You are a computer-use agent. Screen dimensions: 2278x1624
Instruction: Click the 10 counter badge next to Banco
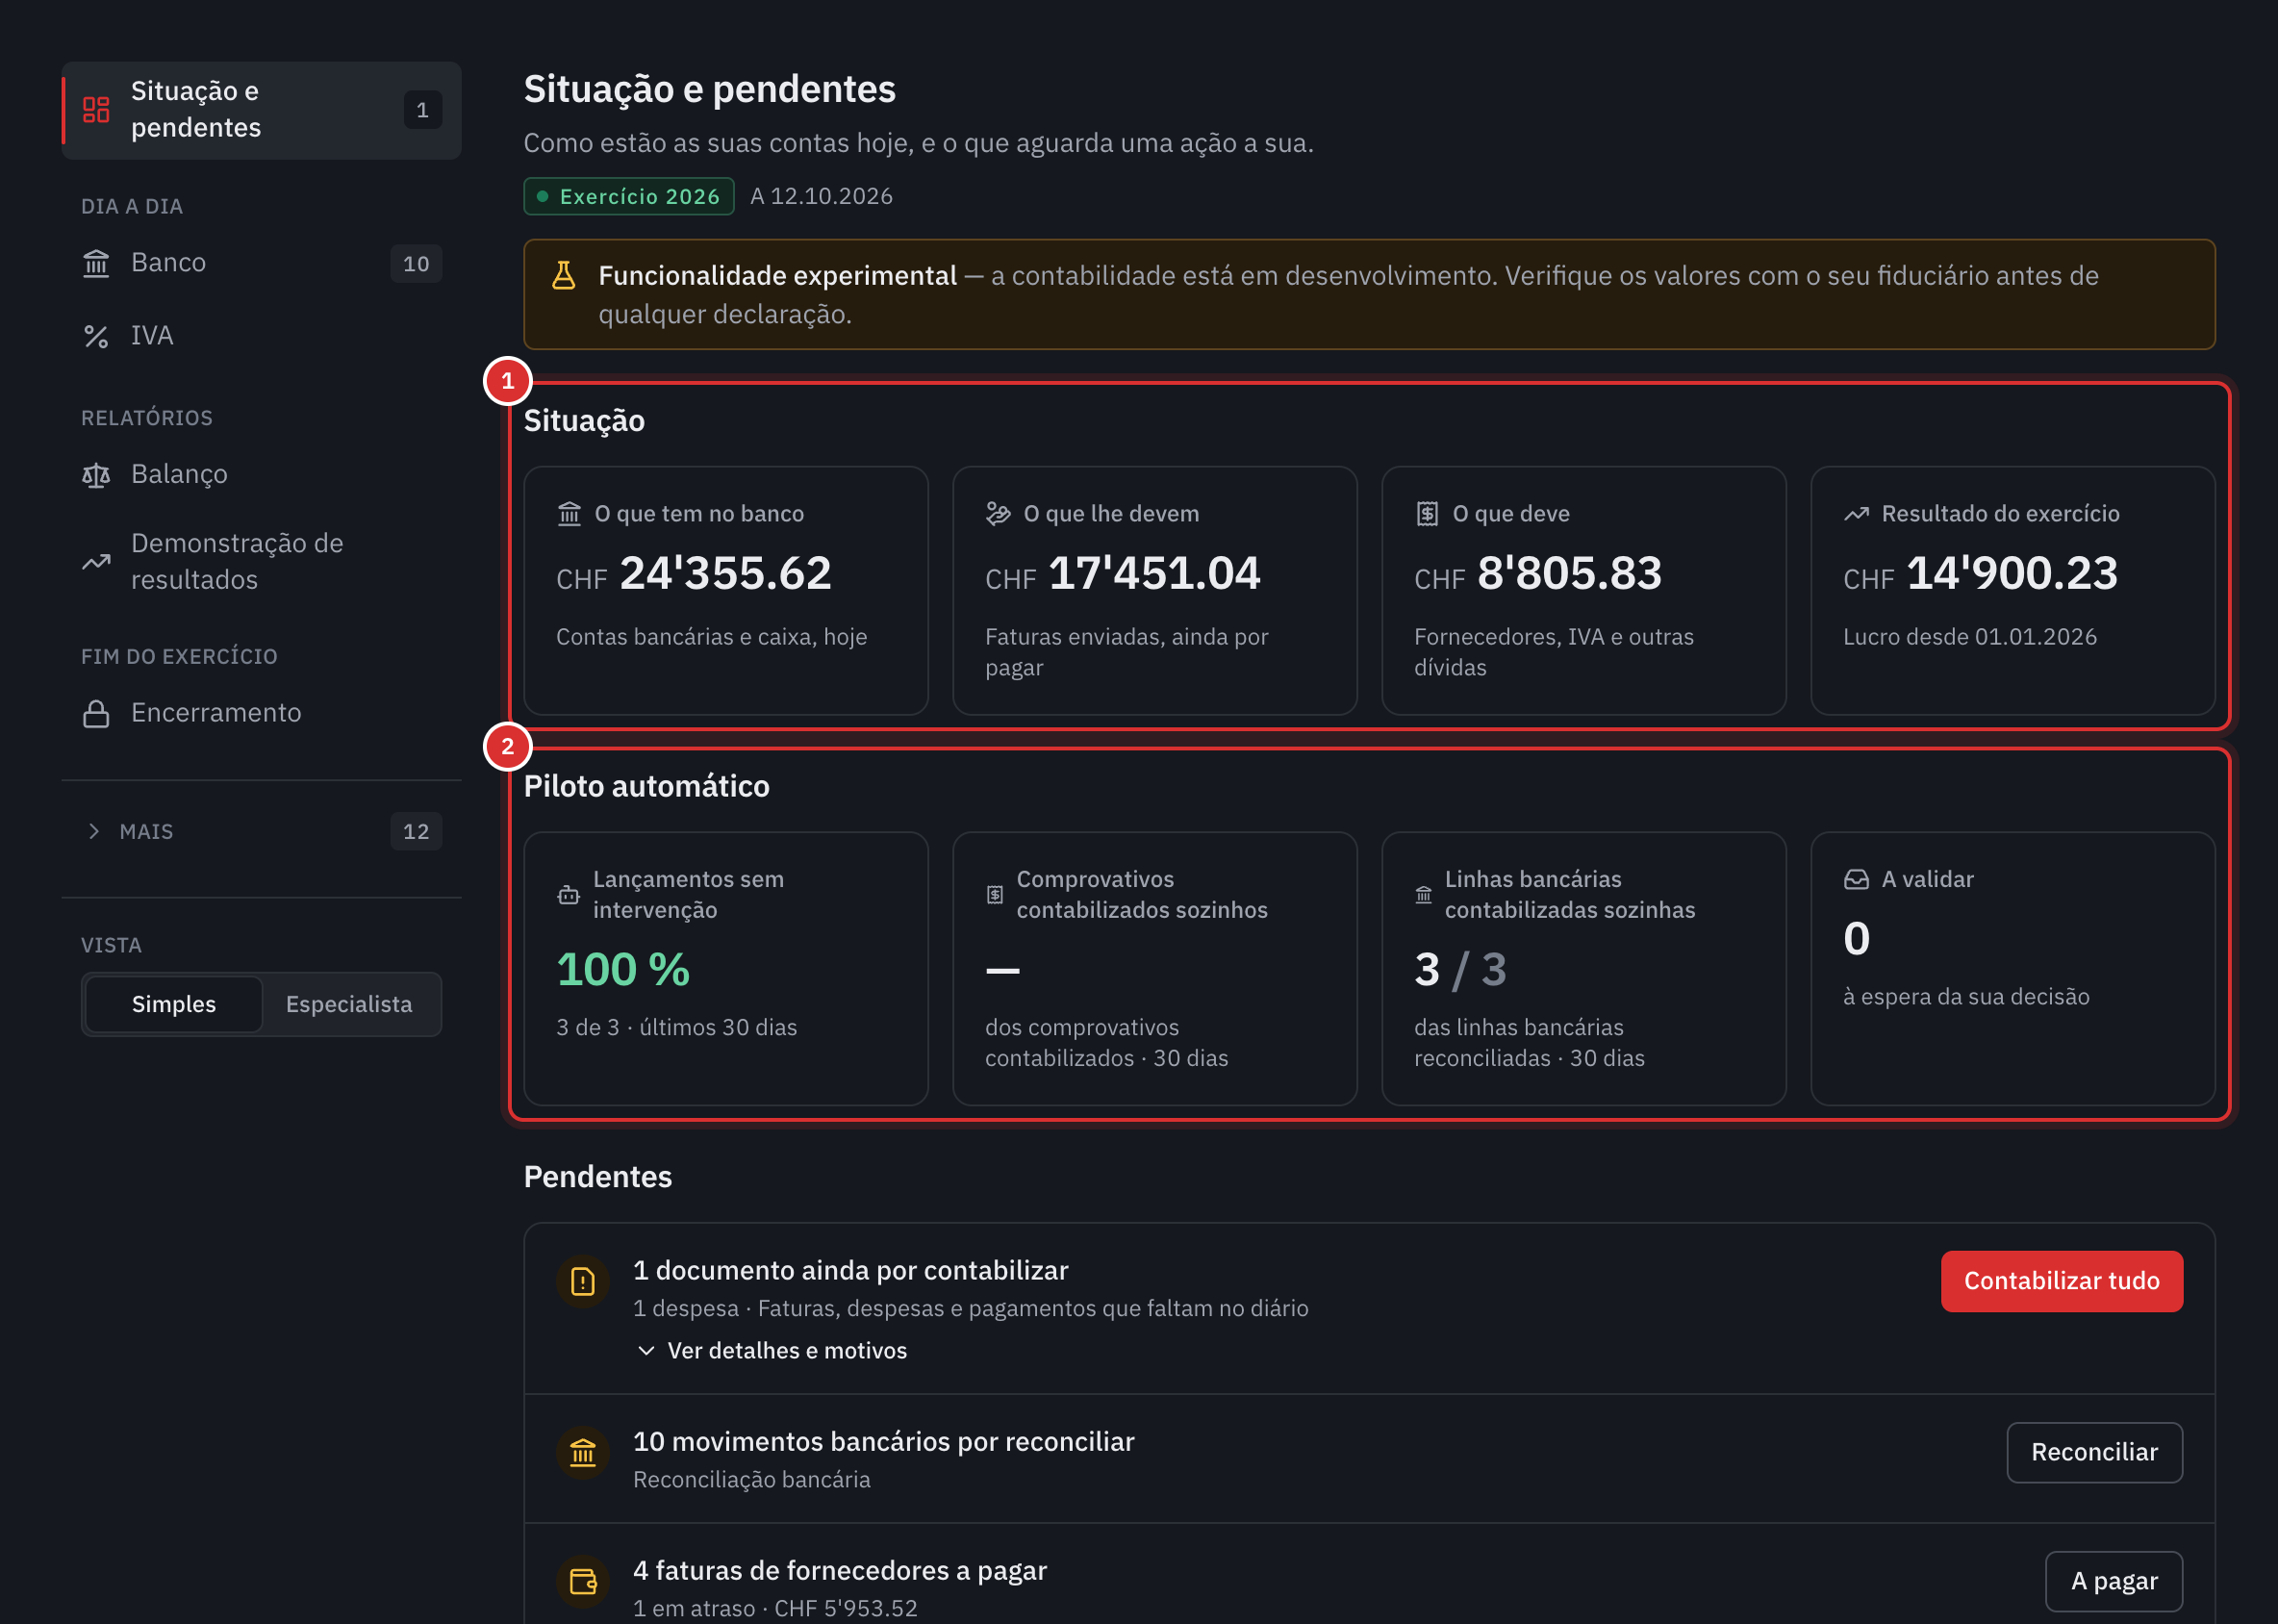tap(416, 264)
